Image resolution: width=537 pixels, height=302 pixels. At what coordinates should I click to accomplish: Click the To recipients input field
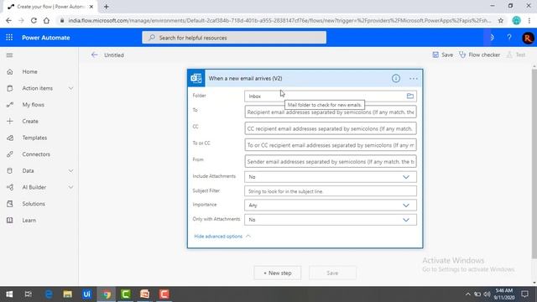331,112
